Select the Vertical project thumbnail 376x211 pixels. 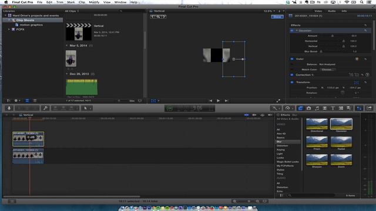[x=79, y=32]
